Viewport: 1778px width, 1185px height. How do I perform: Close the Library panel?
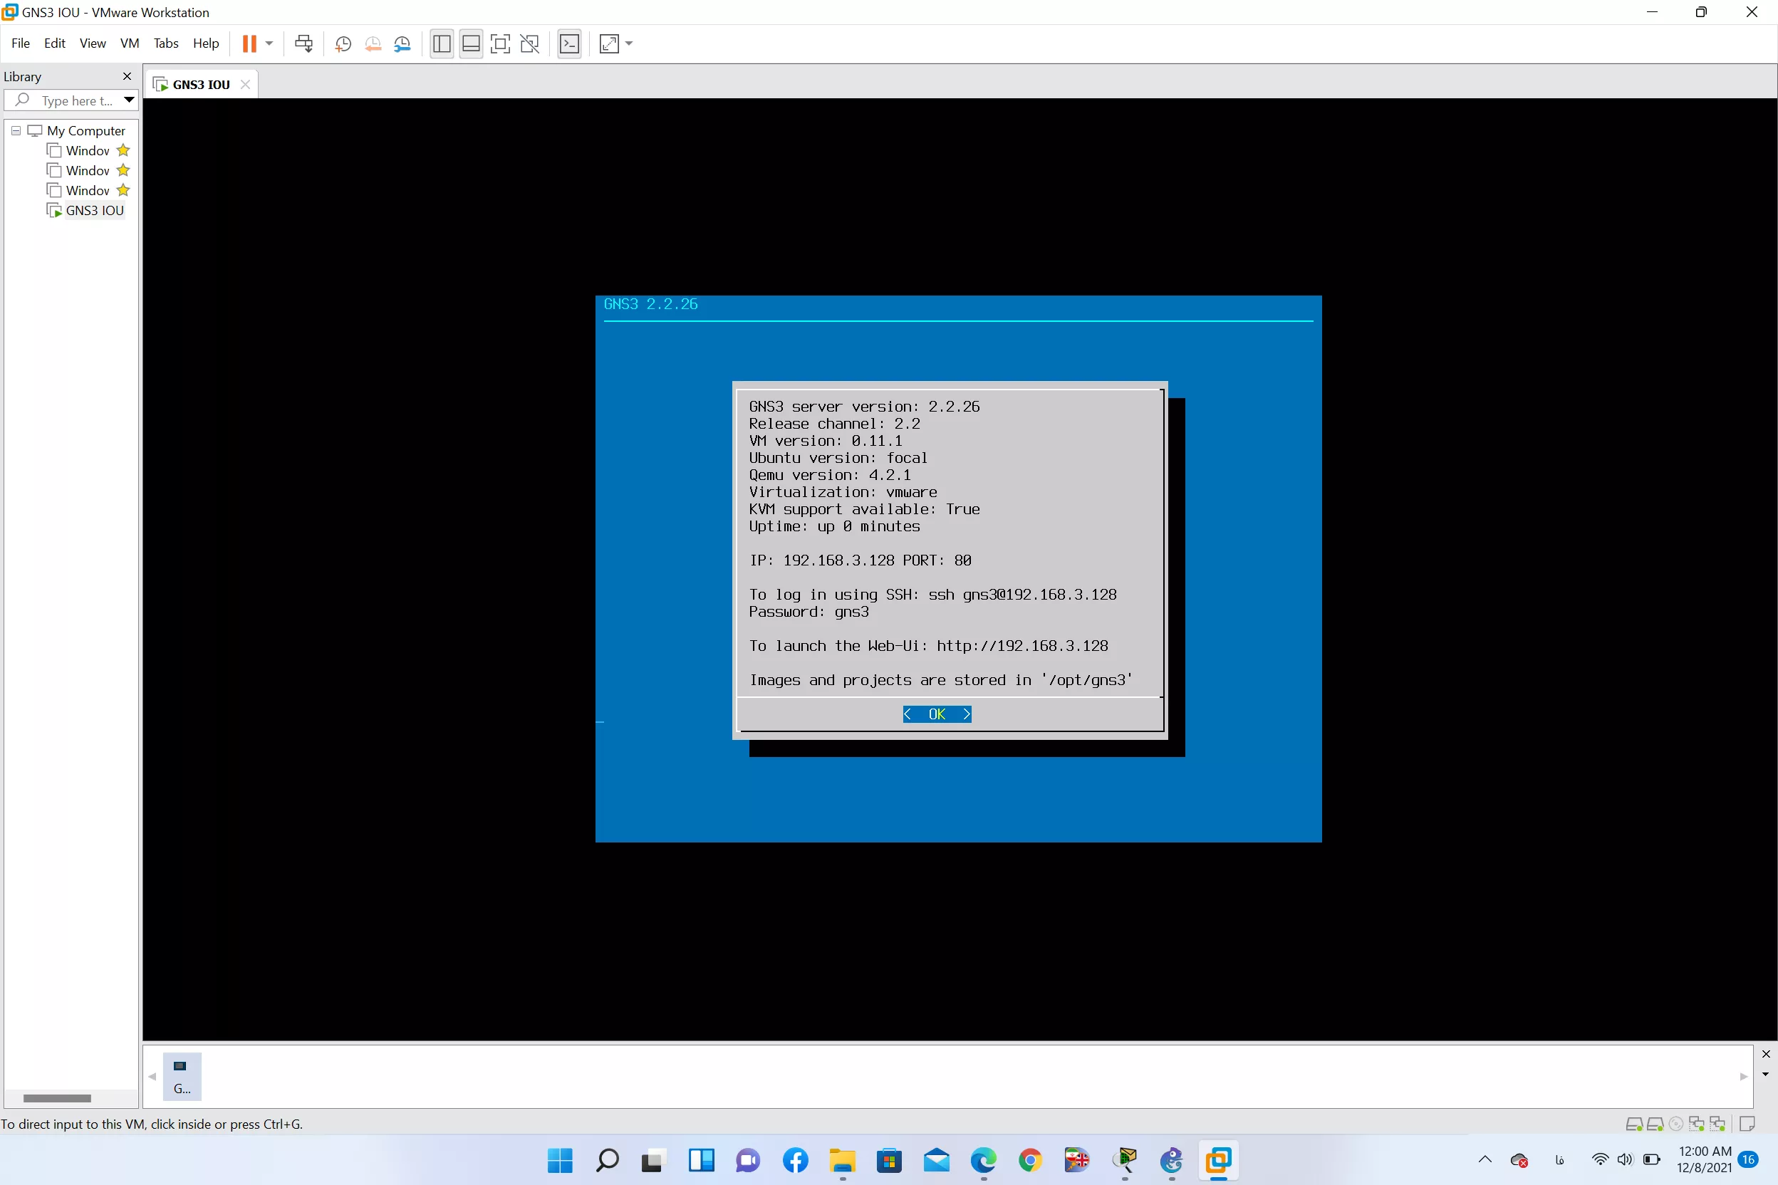[127, 76]
